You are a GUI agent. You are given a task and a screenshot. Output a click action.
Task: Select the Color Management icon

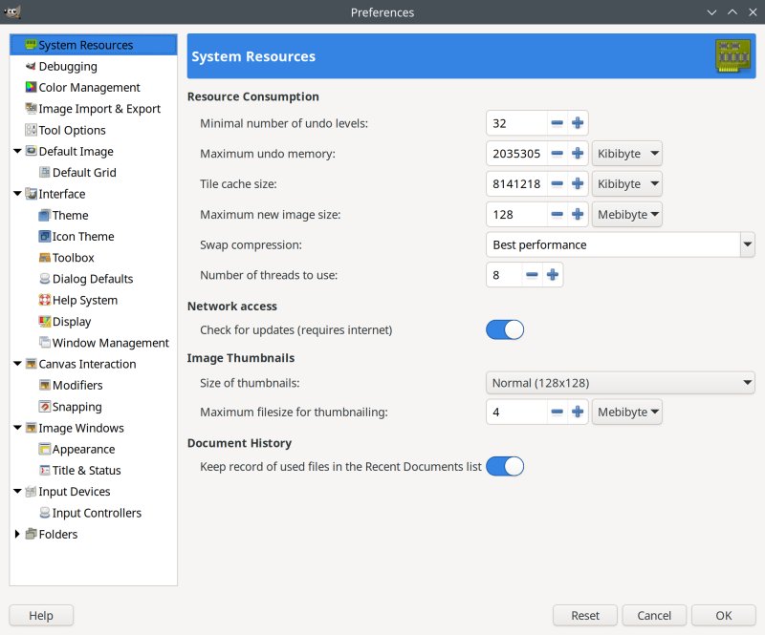pos(31,88)
